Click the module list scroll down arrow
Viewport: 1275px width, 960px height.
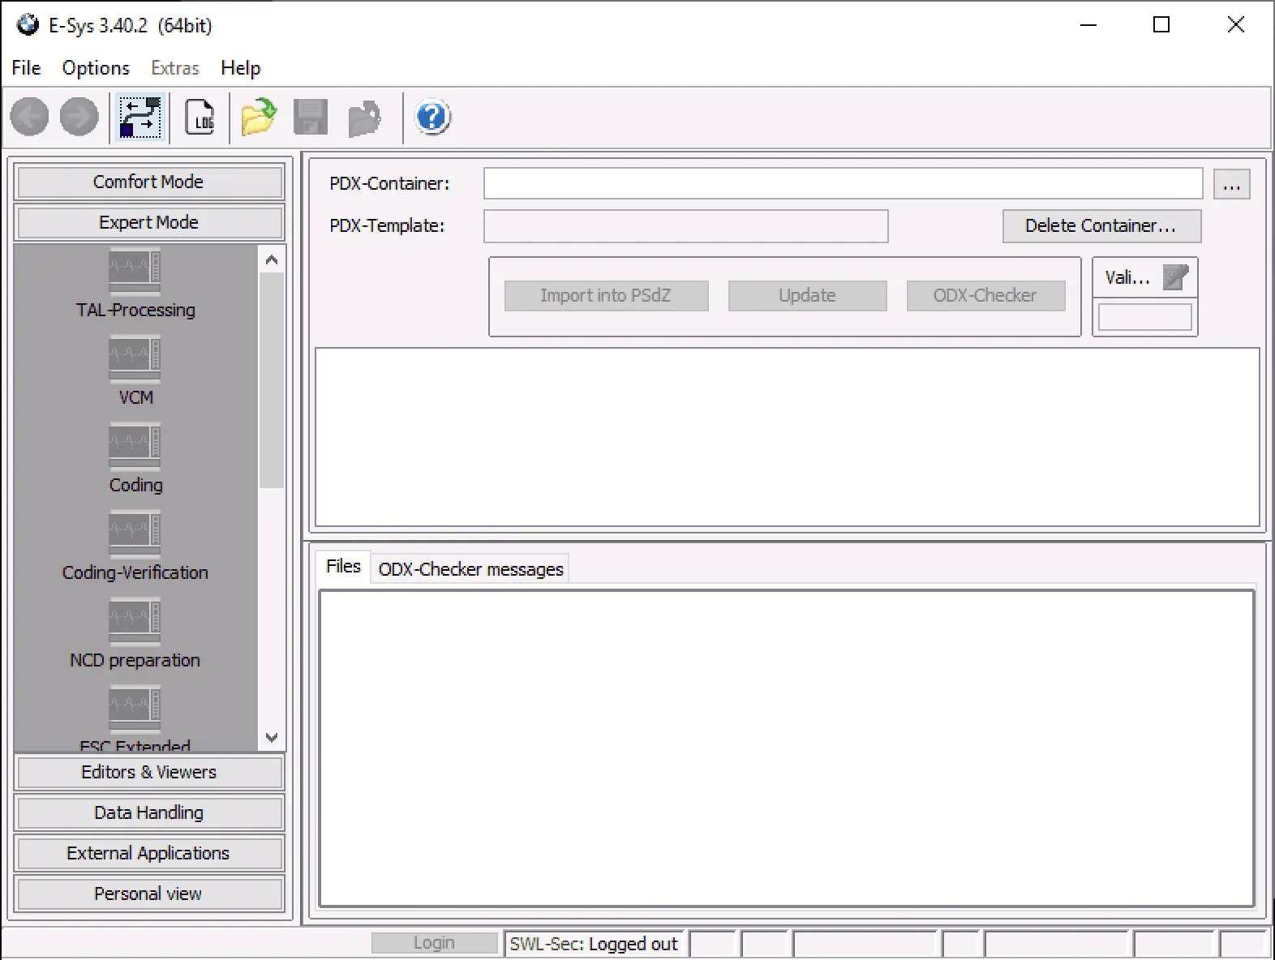[x=272, y=738]
